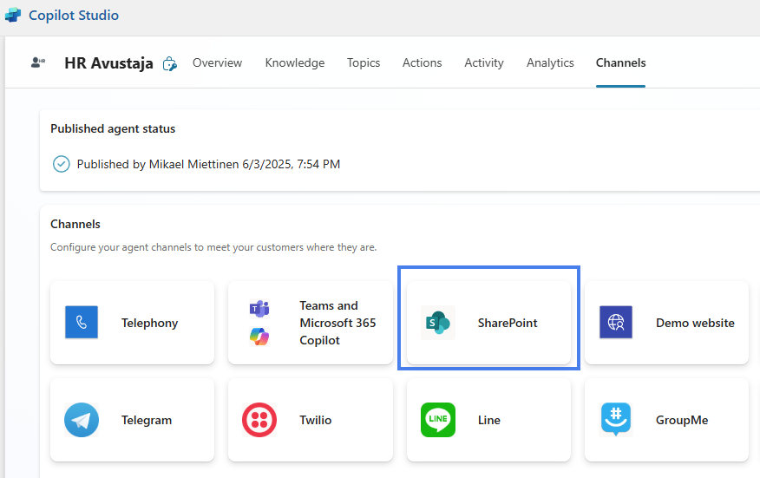760x478 pixels.
Task: Click the Microsoft Teams icon
Action: click(259, 308)
